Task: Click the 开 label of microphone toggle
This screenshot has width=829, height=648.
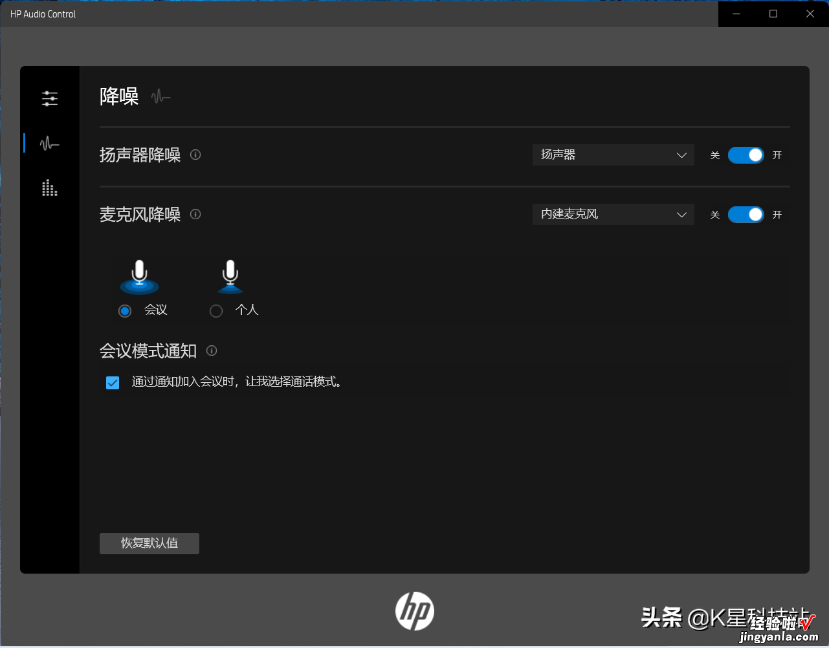Action: [x=777, y=215]
